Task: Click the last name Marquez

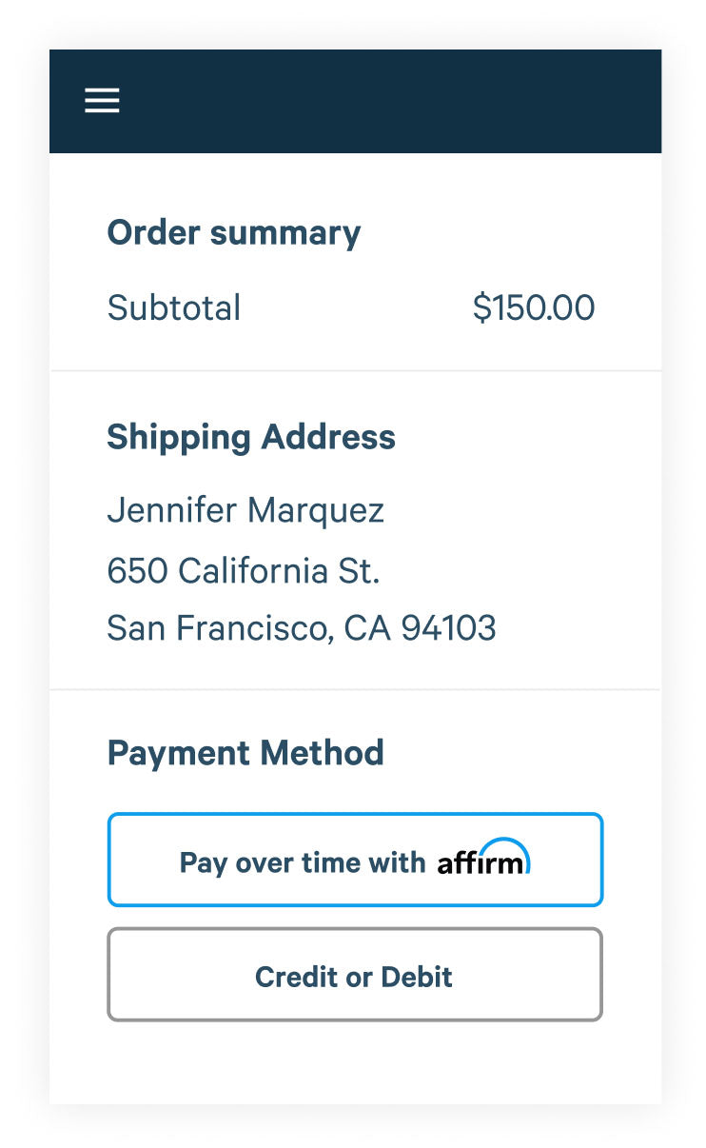Action: coord(315,511)
